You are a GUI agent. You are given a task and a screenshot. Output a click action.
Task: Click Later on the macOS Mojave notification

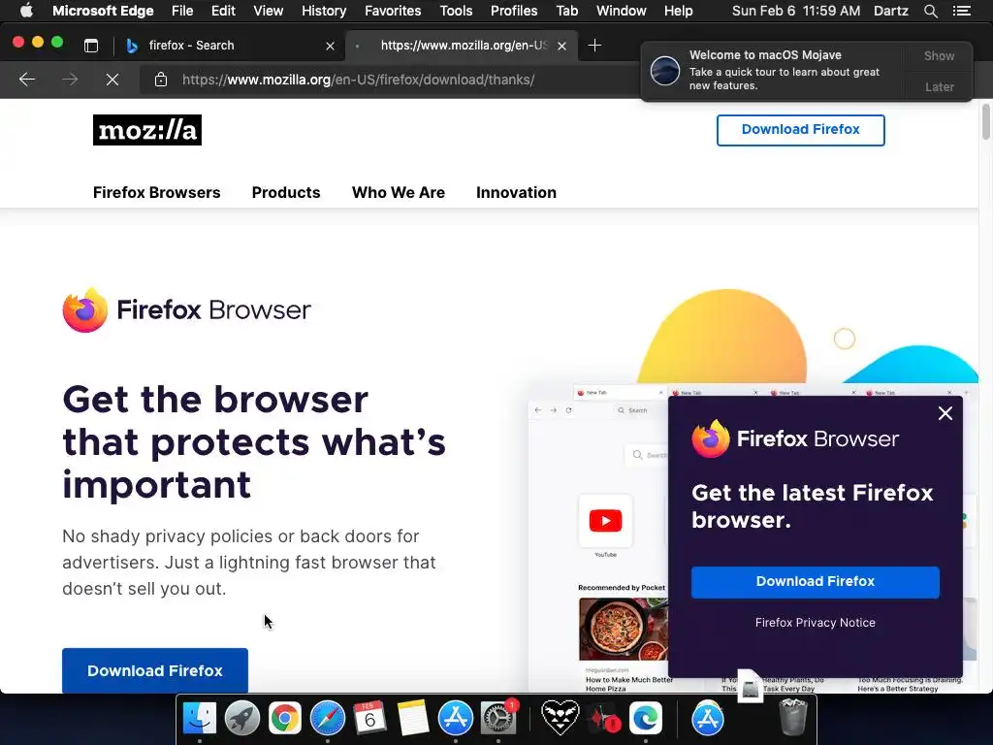click(x=939, y=86)
